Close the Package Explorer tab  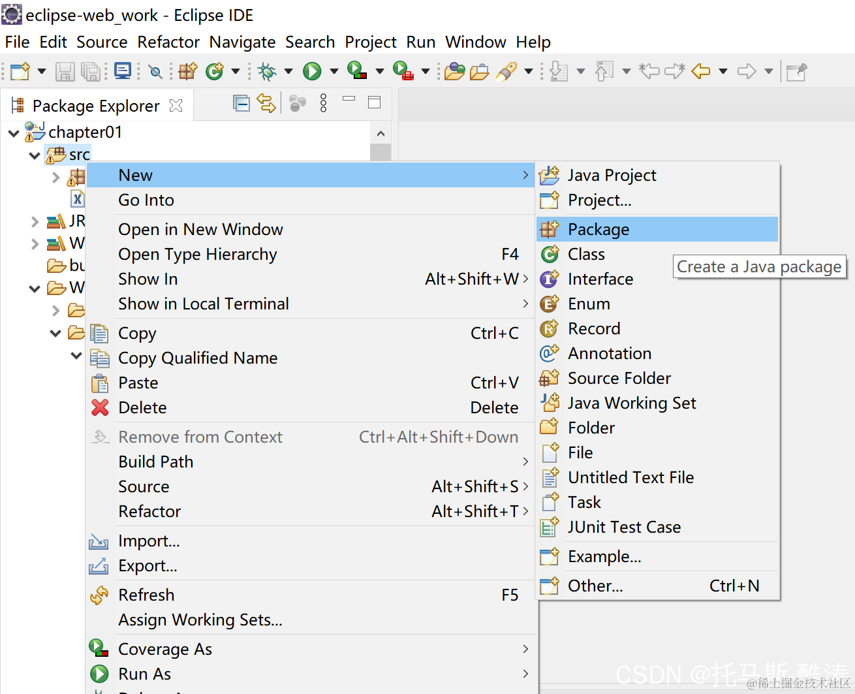[176, 106]
